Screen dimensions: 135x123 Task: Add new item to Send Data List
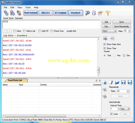104,82
